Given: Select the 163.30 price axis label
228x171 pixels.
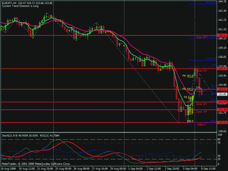Looking at the screenshot, I should tap(222, 11).
